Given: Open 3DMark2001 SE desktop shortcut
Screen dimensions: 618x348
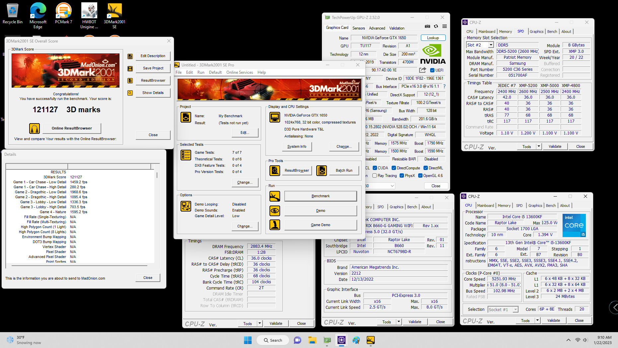Looking at the screenshot, I should [115, 16].
